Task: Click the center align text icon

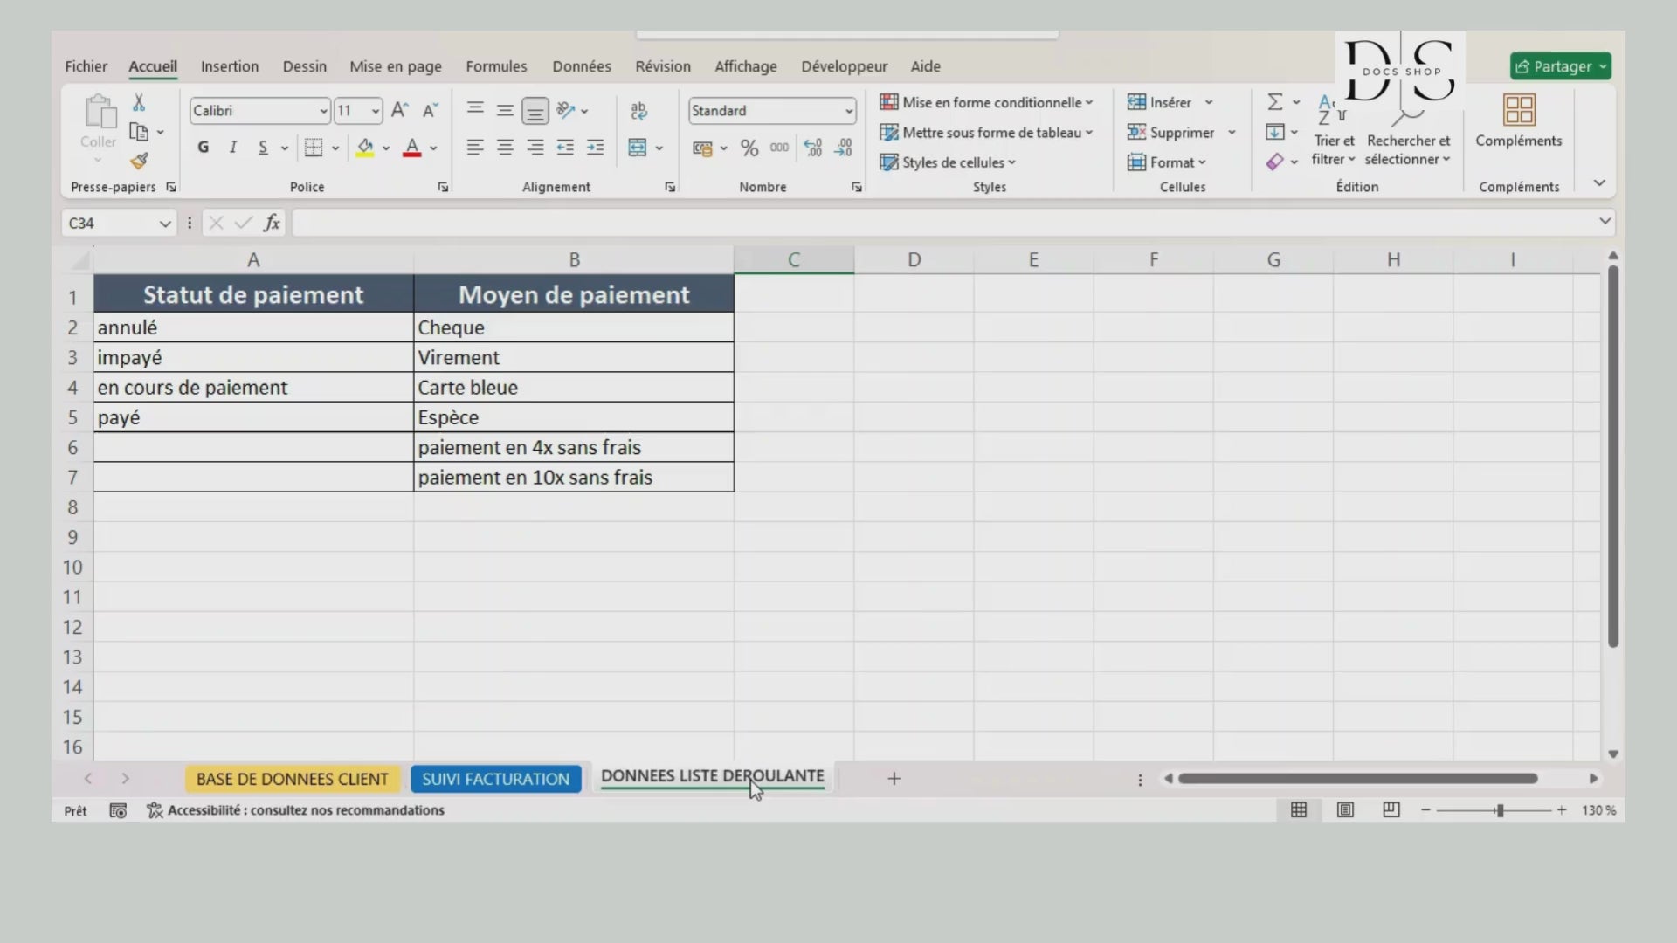Action: tap(505, 148)
